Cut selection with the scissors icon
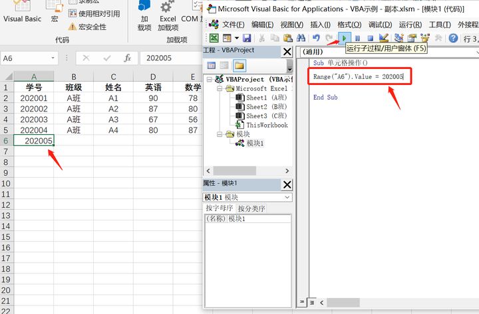The image size is (479, 314). (x=262, y=38)
